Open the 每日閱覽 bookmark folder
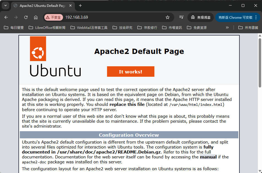 click(x=14, y=28)
